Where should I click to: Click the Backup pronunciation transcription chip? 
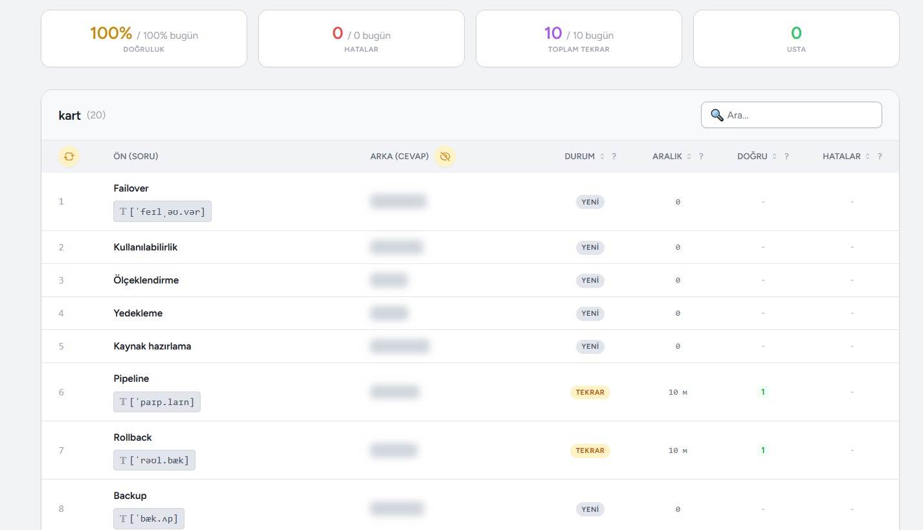point(149,519)
